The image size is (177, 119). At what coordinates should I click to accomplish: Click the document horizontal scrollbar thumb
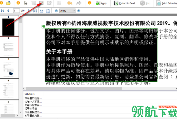(x=74, y=89)
